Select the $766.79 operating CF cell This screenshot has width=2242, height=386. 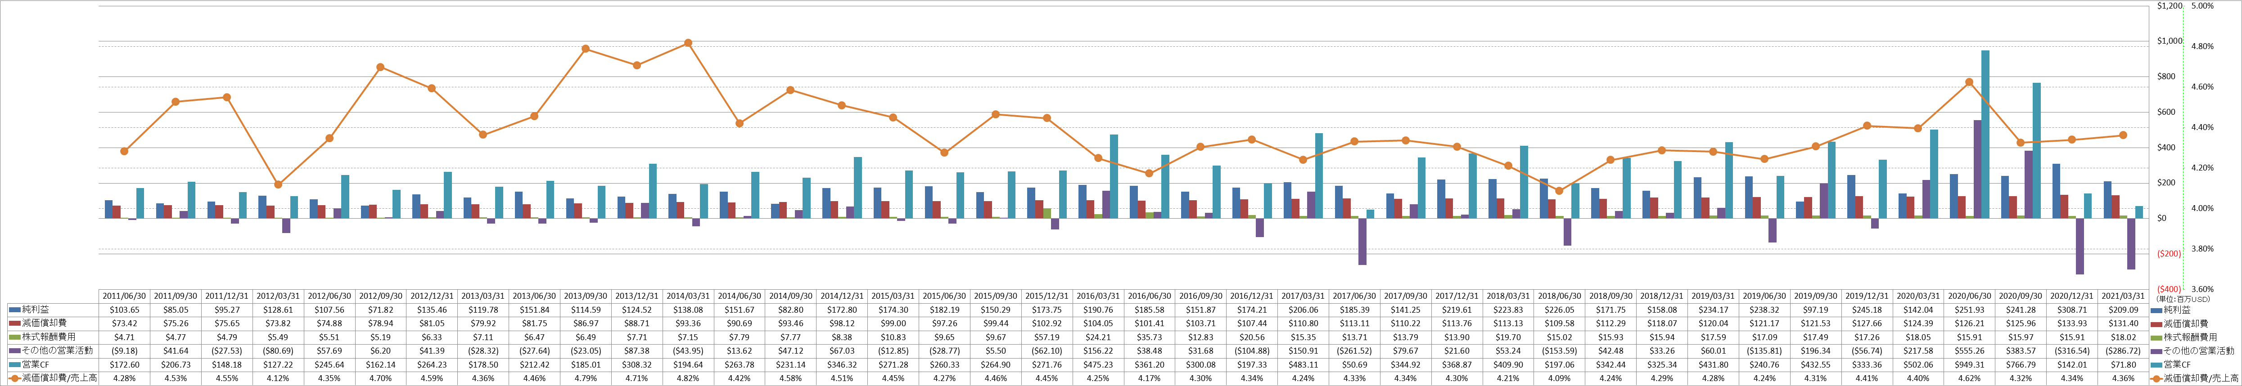point(2022,364)
